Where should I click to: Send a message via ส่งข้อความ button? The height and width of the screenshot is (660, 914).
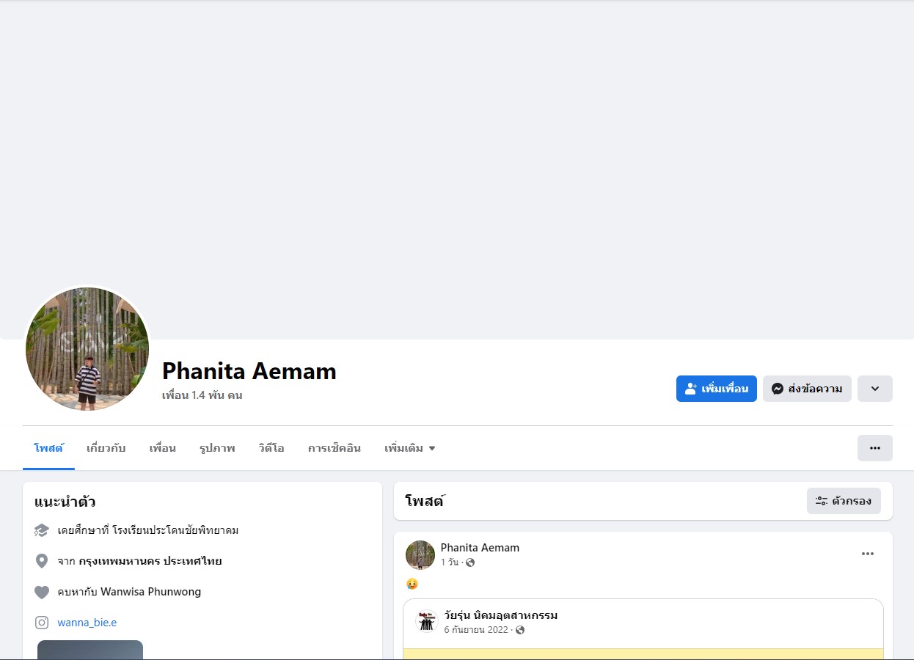(x=807, y=389)
